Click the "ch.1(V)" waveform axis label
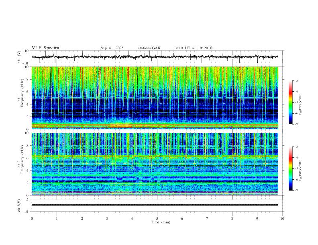This screenshot has height=245, width=318. click(19, 57)
